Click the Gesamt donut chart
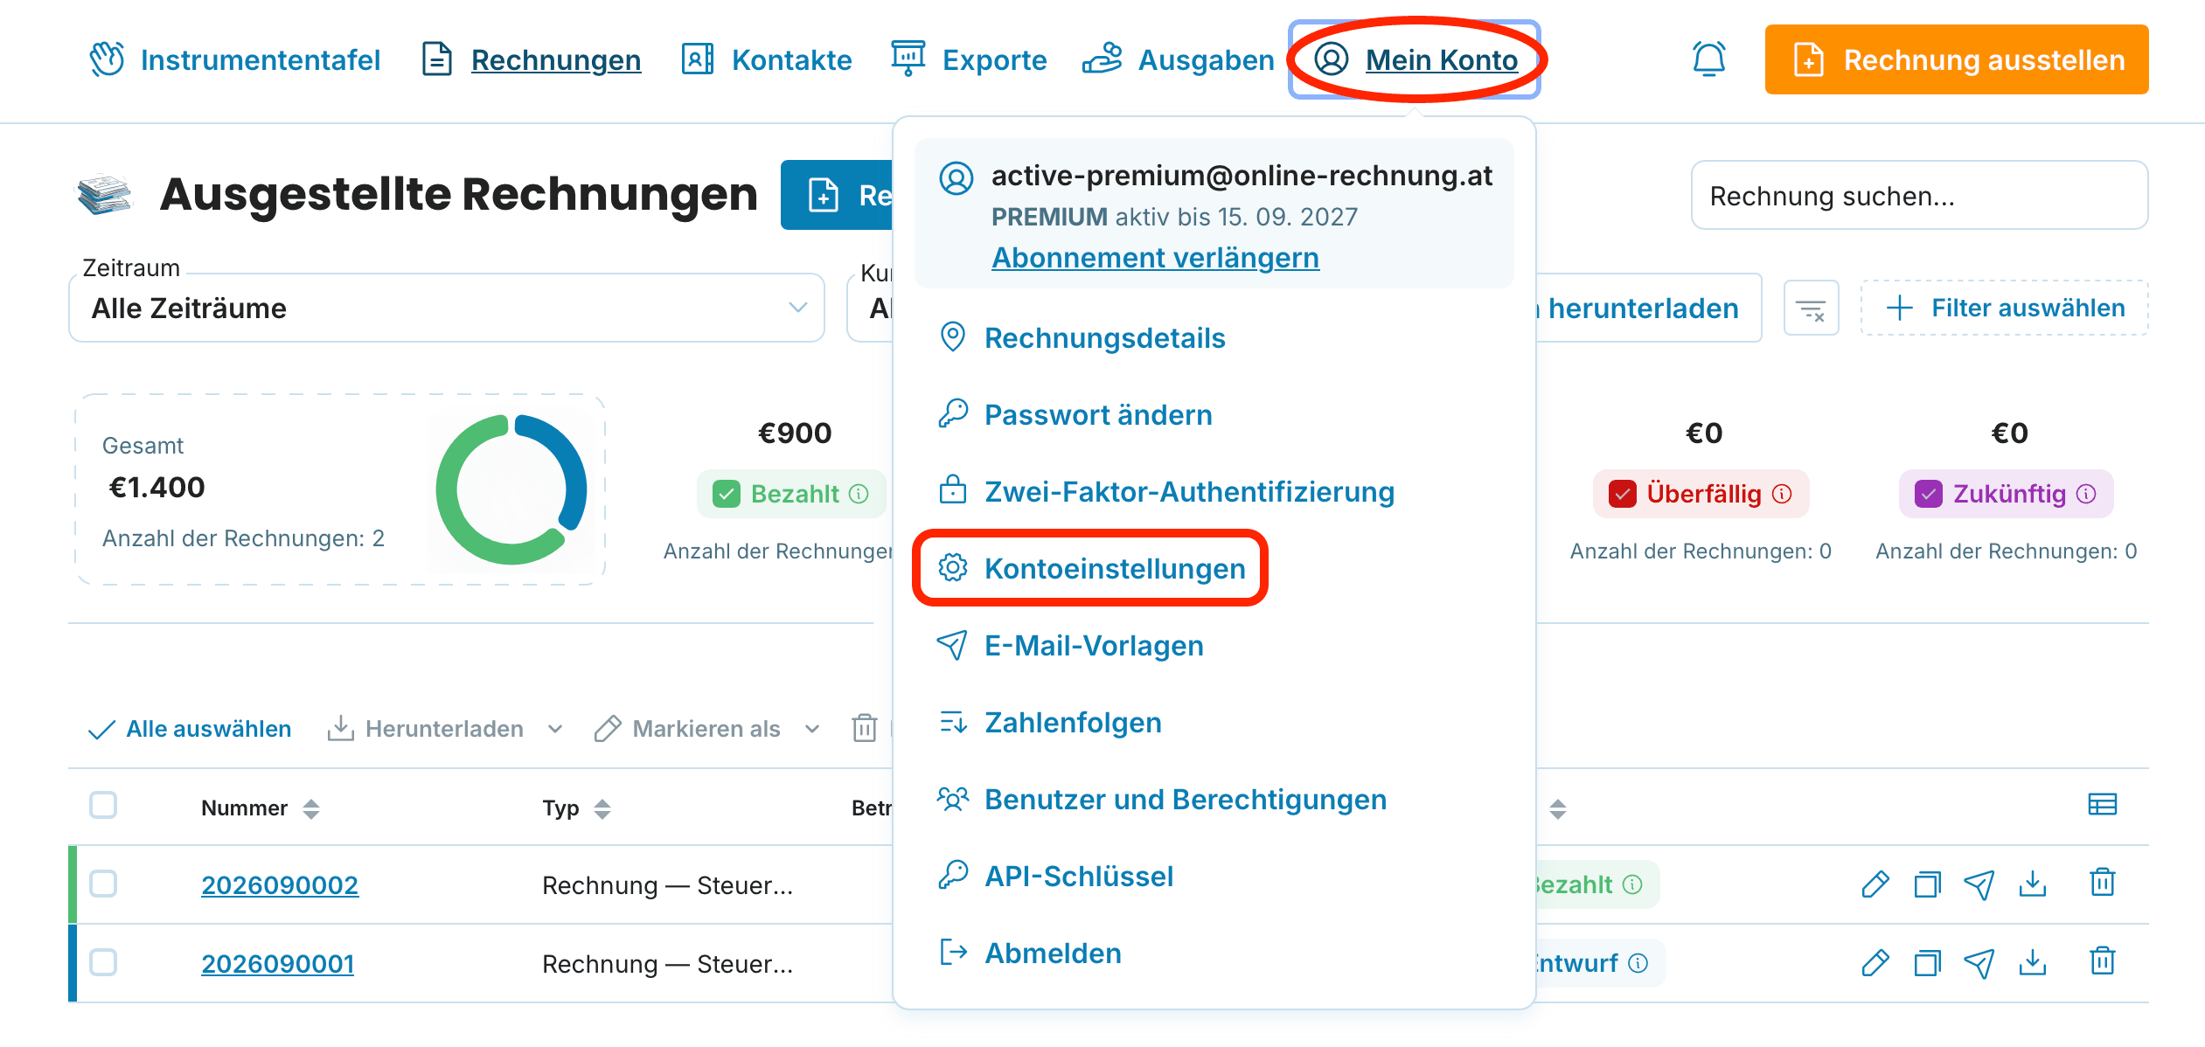The width and height of the screenshot is (2205, 1047). 511,489
